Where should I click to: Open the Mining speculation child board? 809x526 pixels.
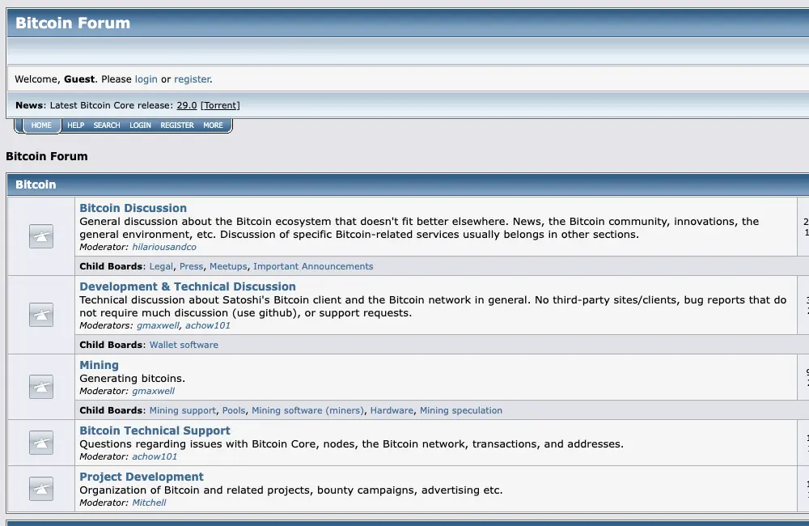click(461, 410)
